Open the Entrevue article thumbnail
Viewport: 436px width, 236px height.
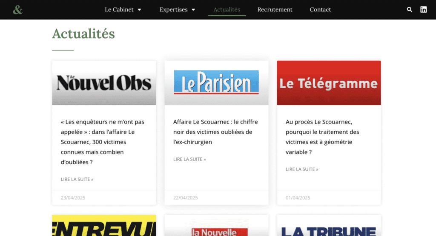104,225
